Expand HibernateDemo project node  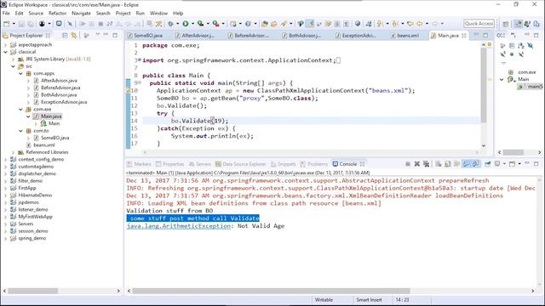[5, 195]
